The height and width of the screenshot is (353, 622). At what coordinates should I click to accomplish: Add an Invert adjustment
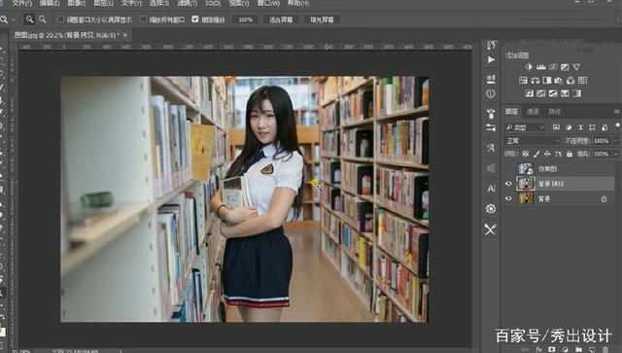[529, 93]
